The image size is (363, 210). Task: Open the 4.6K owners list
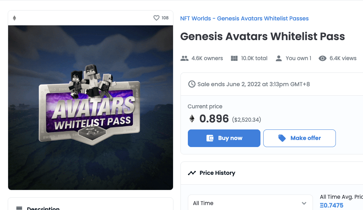[x=207, y=58]
